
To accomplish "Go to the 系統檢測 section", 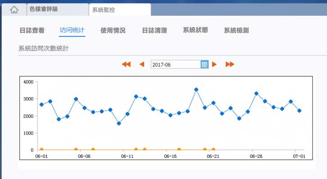I will point(236,31).
